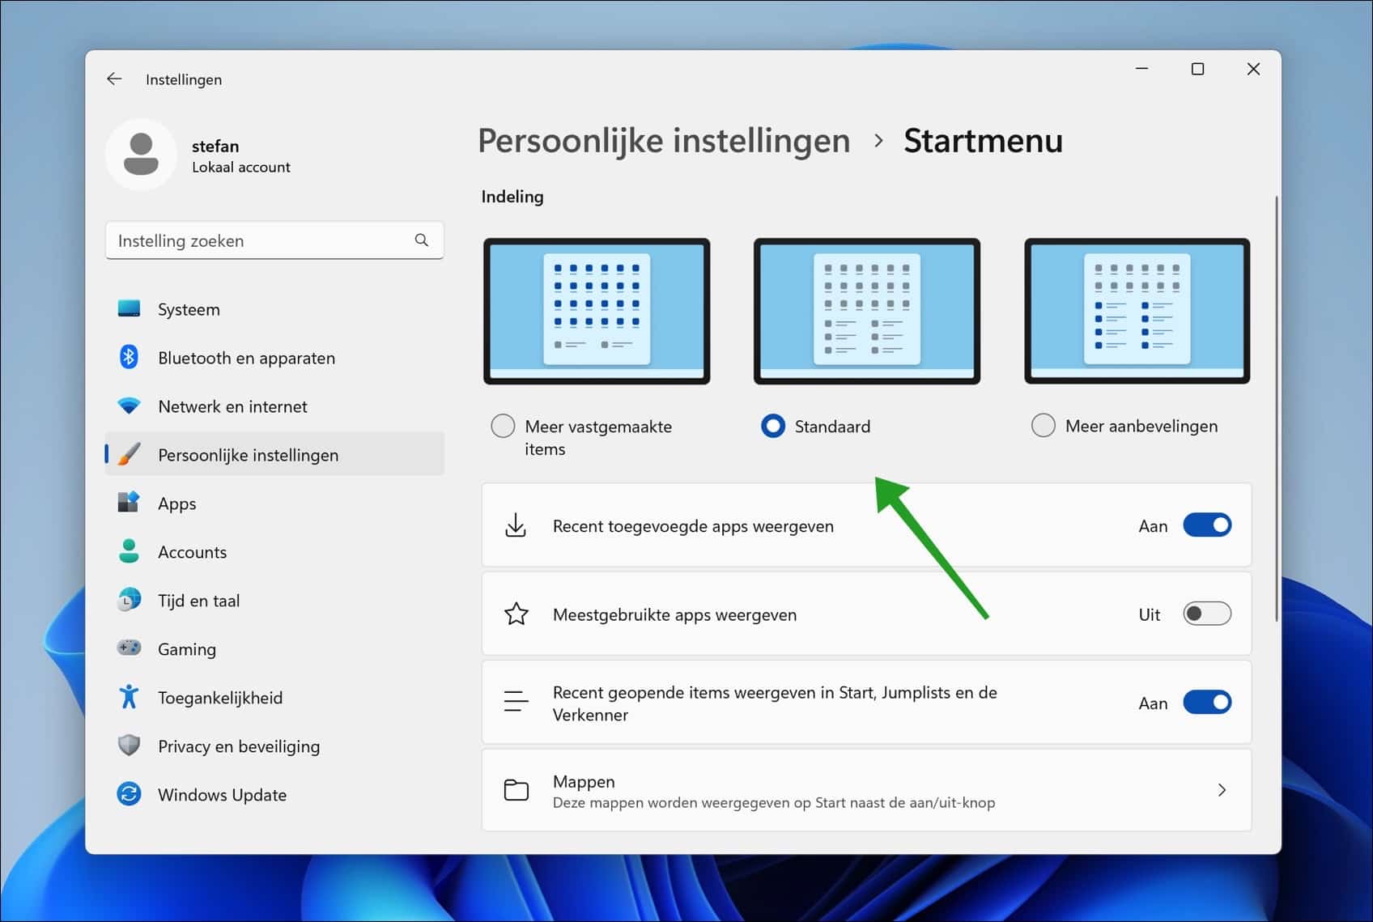
Task: Disable Recent toegevoegde apps weergeven
Action: click(1207, 525)
